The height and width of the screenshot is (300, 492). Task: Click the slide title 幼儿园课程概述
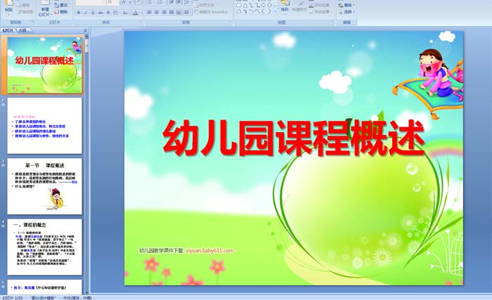point(294,138)
